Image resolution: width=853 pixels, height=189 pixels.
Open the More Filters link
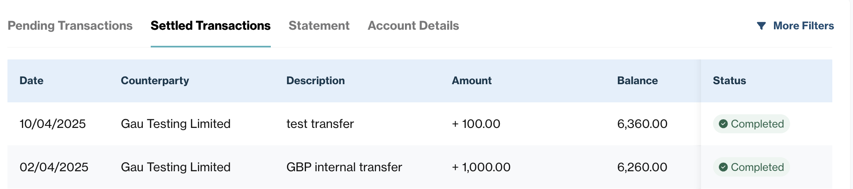point(803,26)
